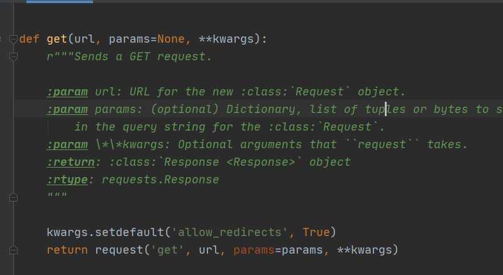Click the underlined :param tag before url
Screen dimensions: 503x275
pos(67,92)
